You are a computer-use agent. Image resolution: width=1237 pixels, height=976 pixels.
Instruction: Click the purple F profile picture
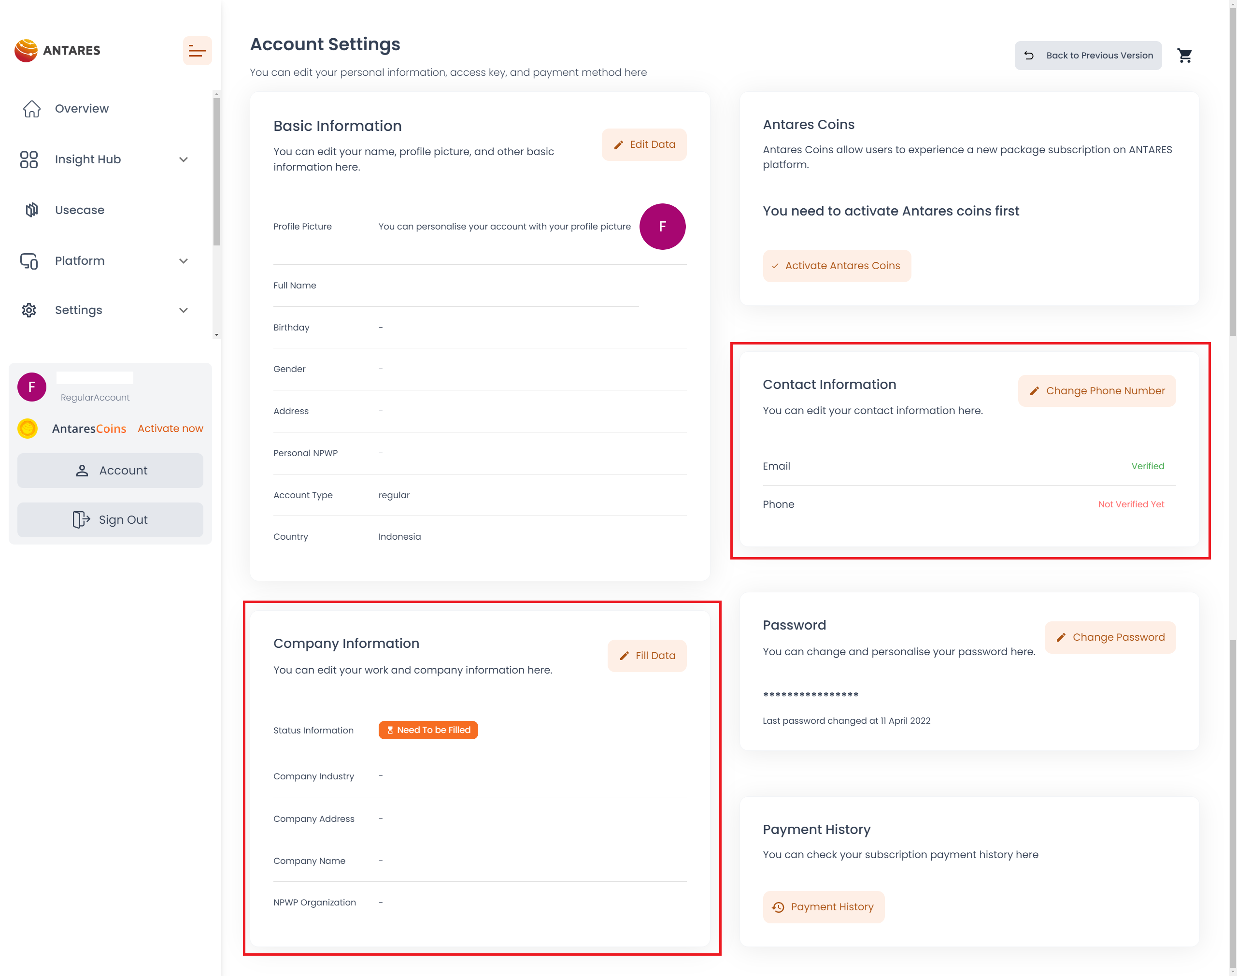click(662, 226)
